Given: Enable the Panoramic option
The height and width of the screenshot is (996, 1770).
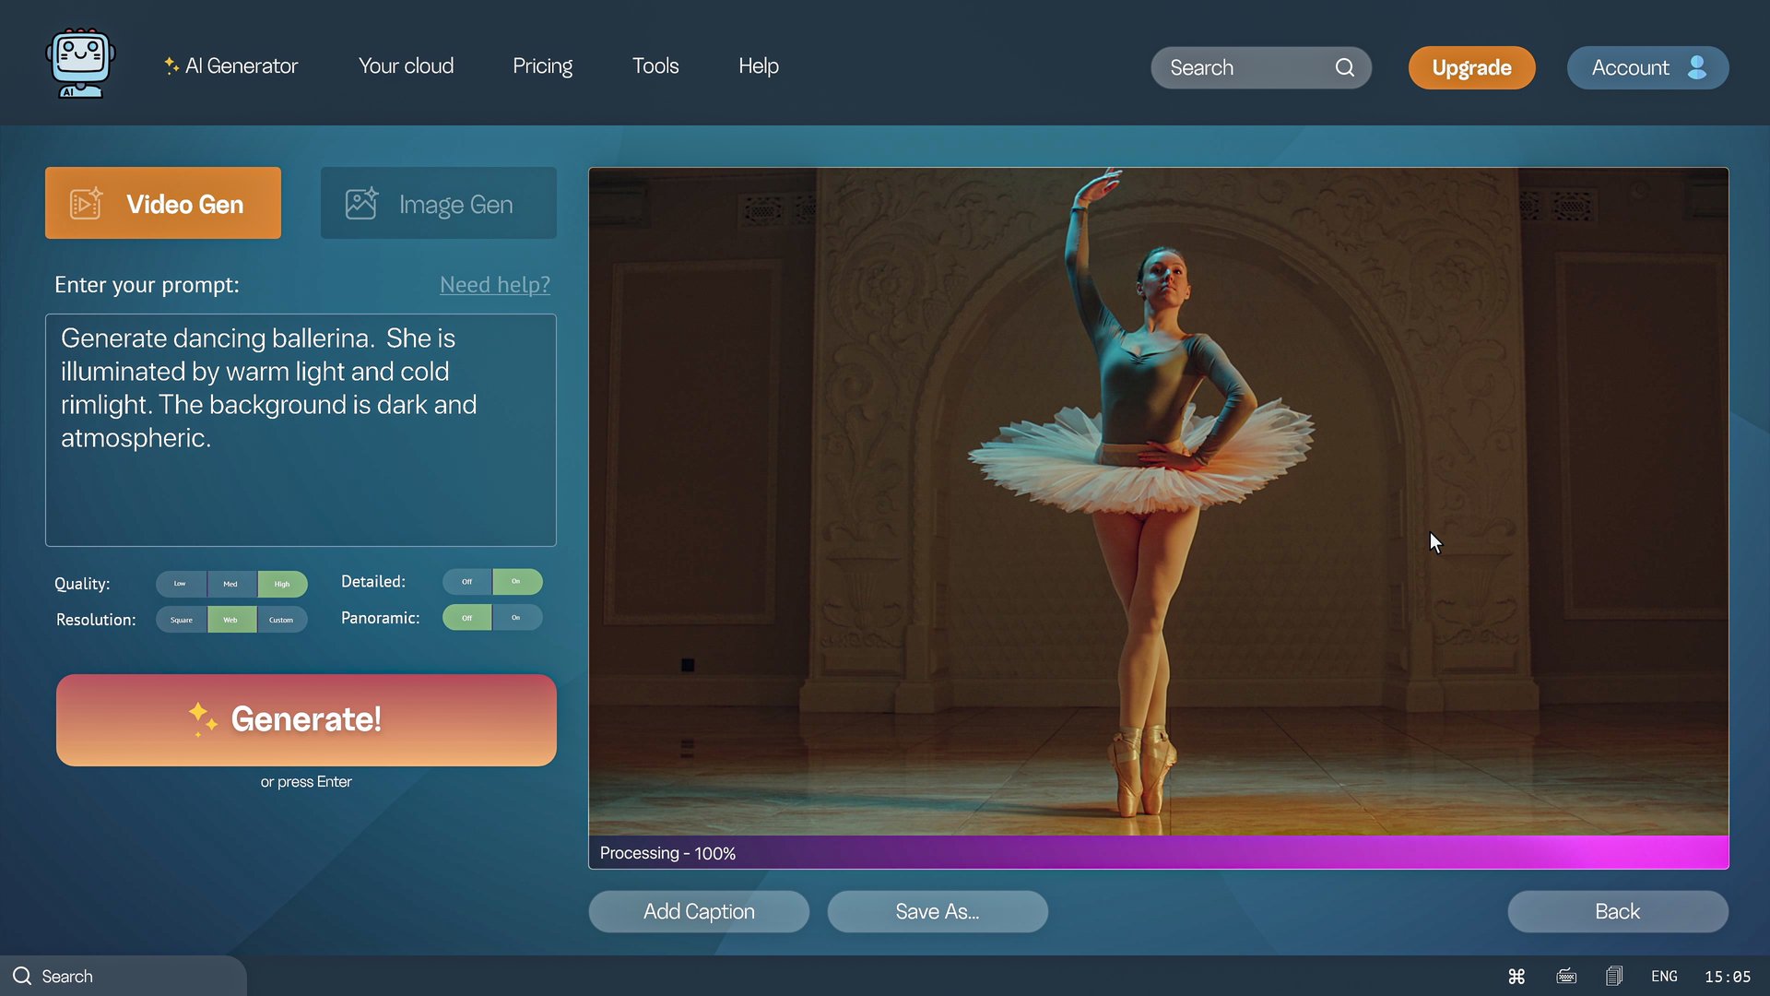Looking at the screenshot, I should 517,618.
